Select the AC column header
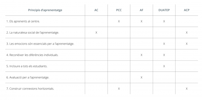This screenshot has height=100, width=202. coord(96,10)
